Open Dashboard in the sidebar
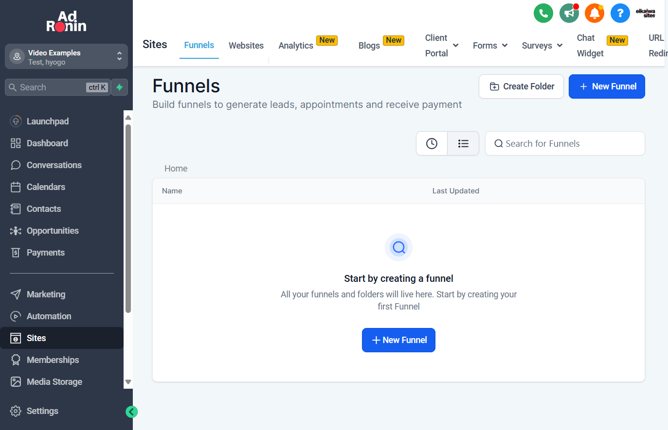This screenshot has height=430, width=668. [x=62, y=143]
